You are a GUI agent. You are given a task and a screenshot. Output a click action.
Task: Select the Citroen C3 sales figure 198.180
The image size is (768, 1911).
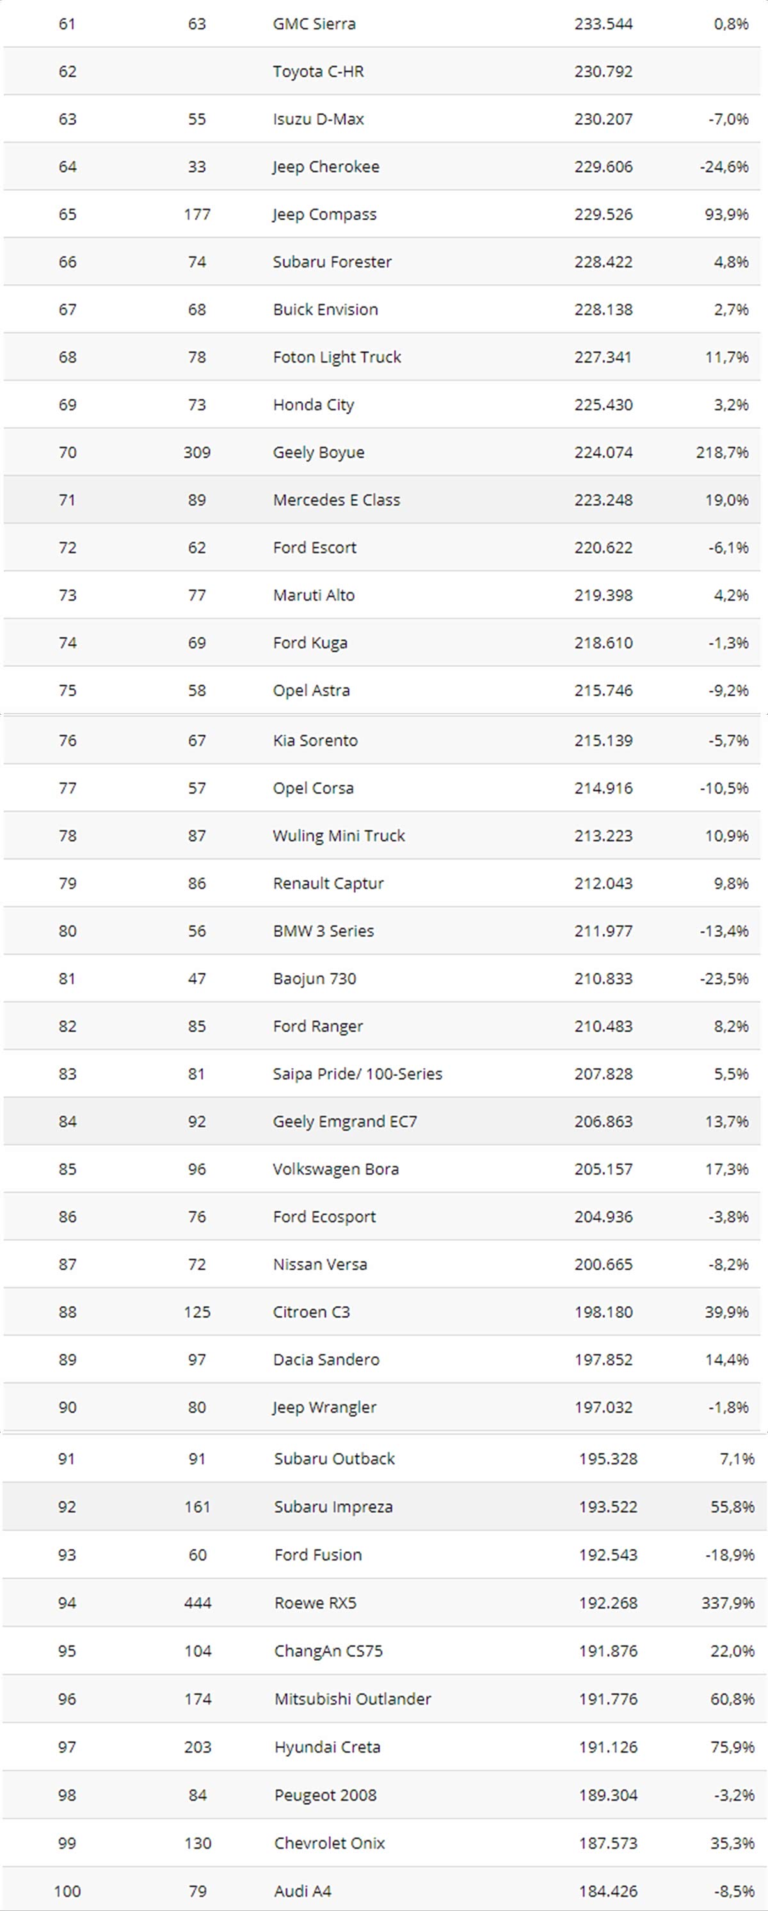604,1311
